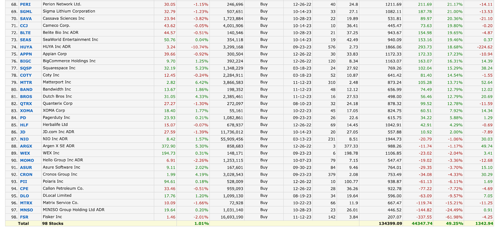The height and width of the screenshot is (230, 499).
Task: Open the NIO ticker link
Action: point(24,139)
